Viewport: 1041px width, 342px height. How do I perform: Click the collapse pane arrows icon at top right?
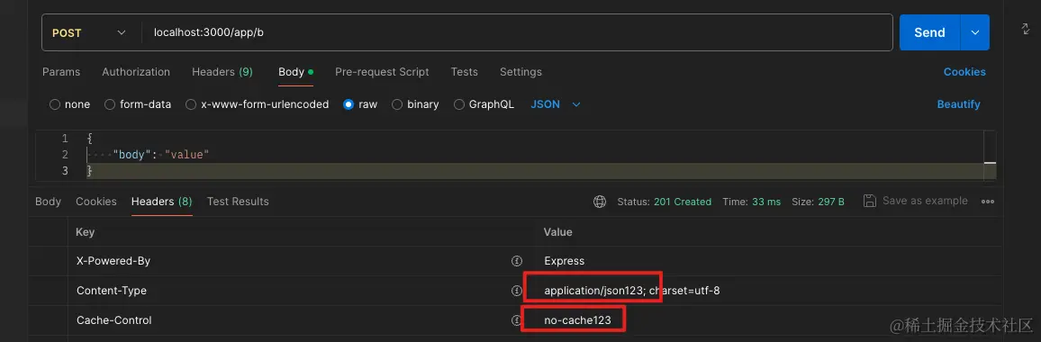pos(1025,29)
